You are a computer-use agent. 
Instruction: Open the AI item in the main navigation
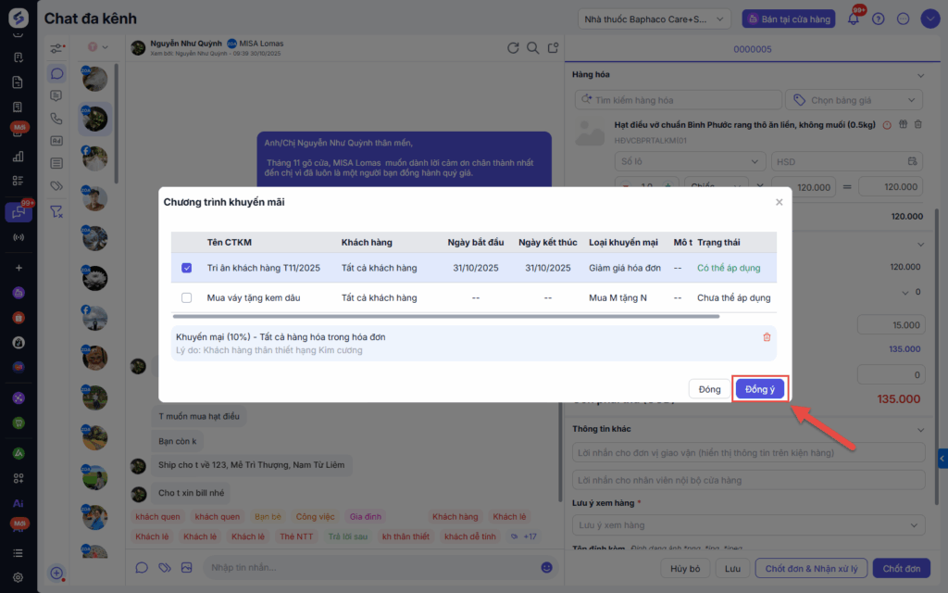point(19,503)
